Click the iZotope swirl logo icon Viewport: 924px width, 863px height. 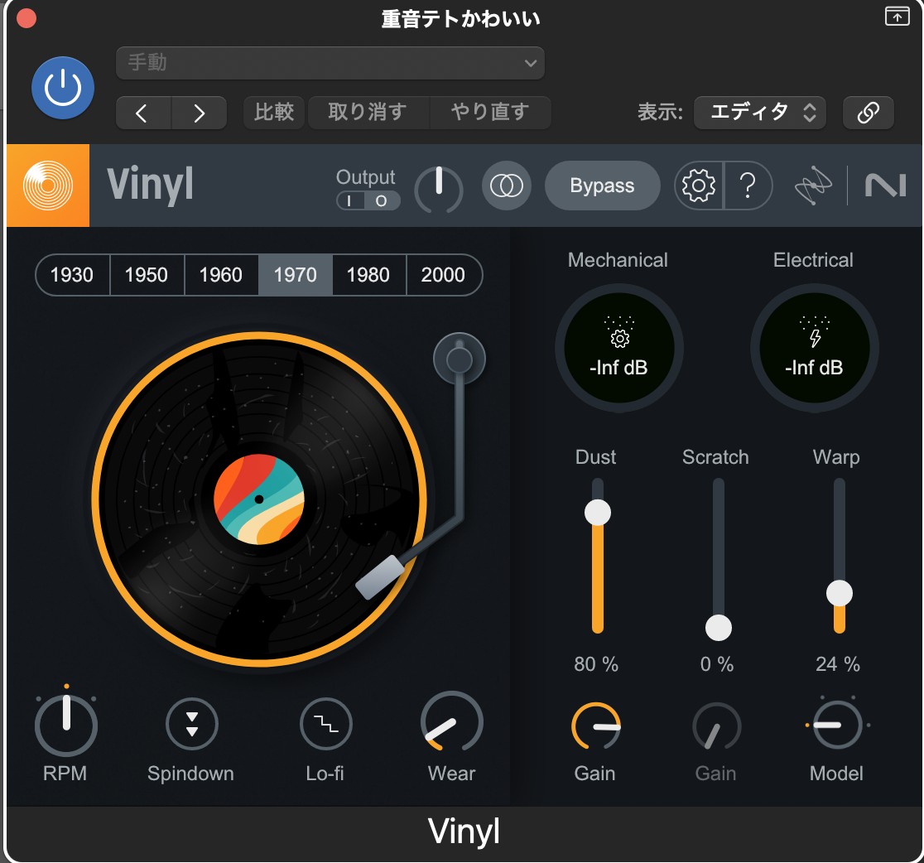pyautogui.click(x=813, y=185)
